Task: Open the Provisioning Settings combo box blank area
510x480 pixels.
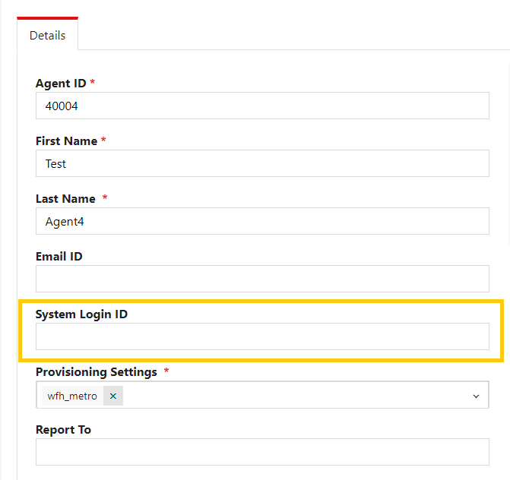Action: (296, 396)
